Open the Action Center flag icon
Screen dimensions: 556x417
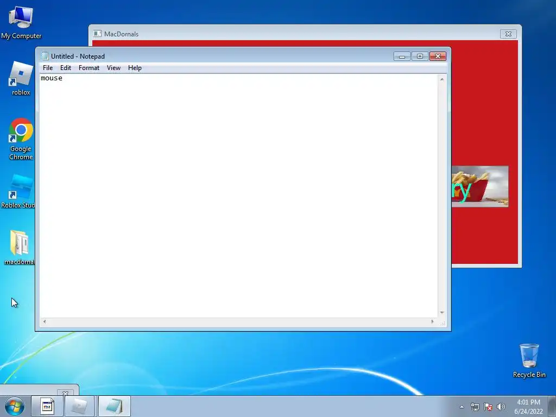488,407
